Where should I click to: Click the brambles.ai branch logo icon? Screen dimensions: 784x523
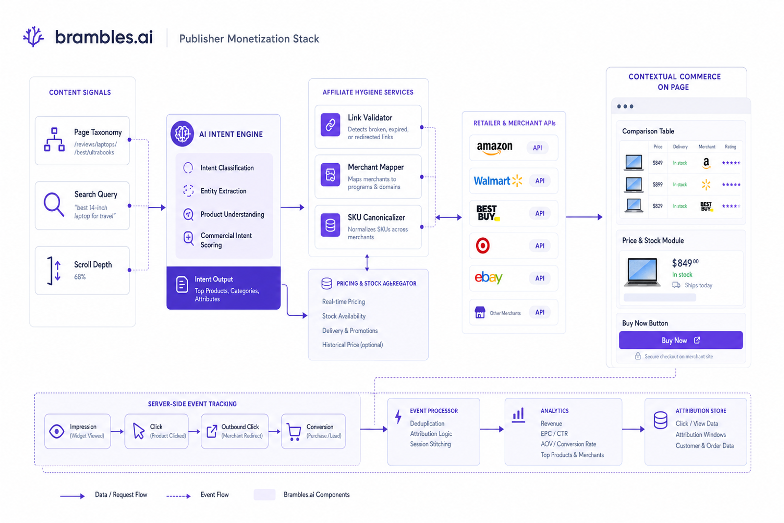(x=33, y=37)
